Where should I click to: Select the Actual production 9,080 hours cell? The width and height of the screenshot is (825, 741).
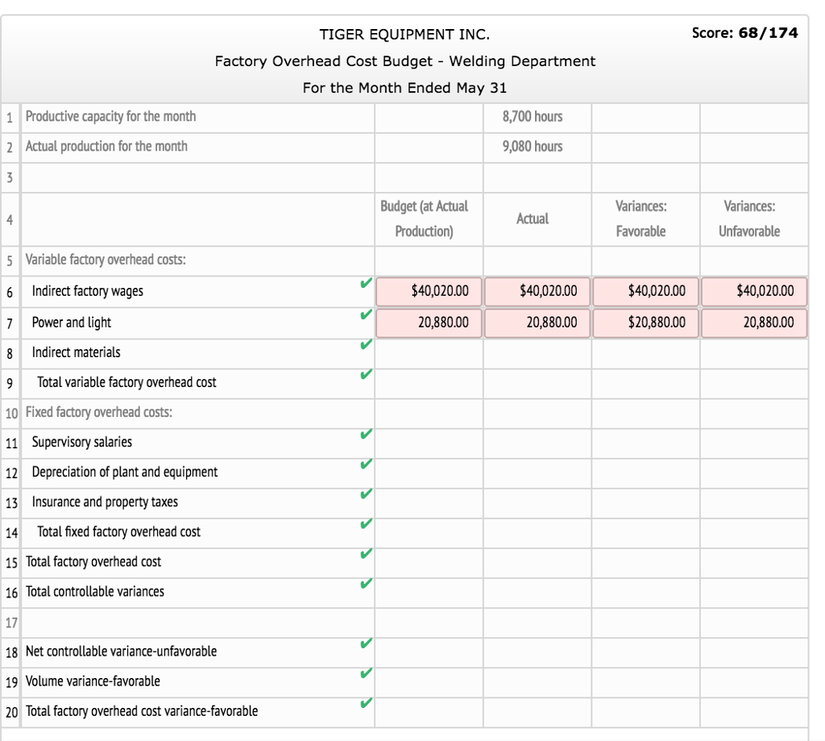tap(537, 147)
